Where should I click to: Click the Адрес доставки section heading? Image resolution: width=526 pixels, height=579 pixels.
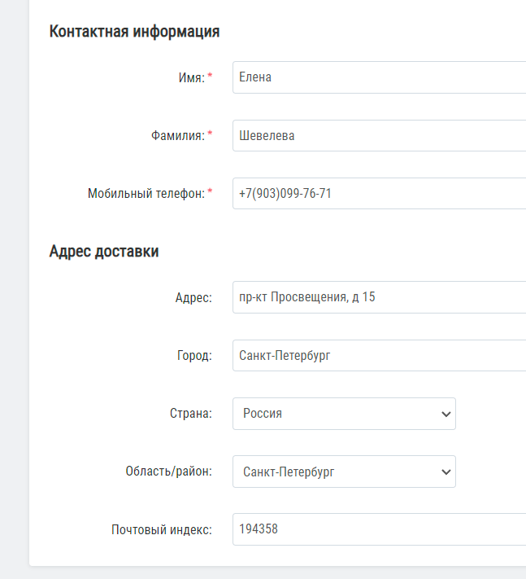pyautogui.click(x=104, y=252)
